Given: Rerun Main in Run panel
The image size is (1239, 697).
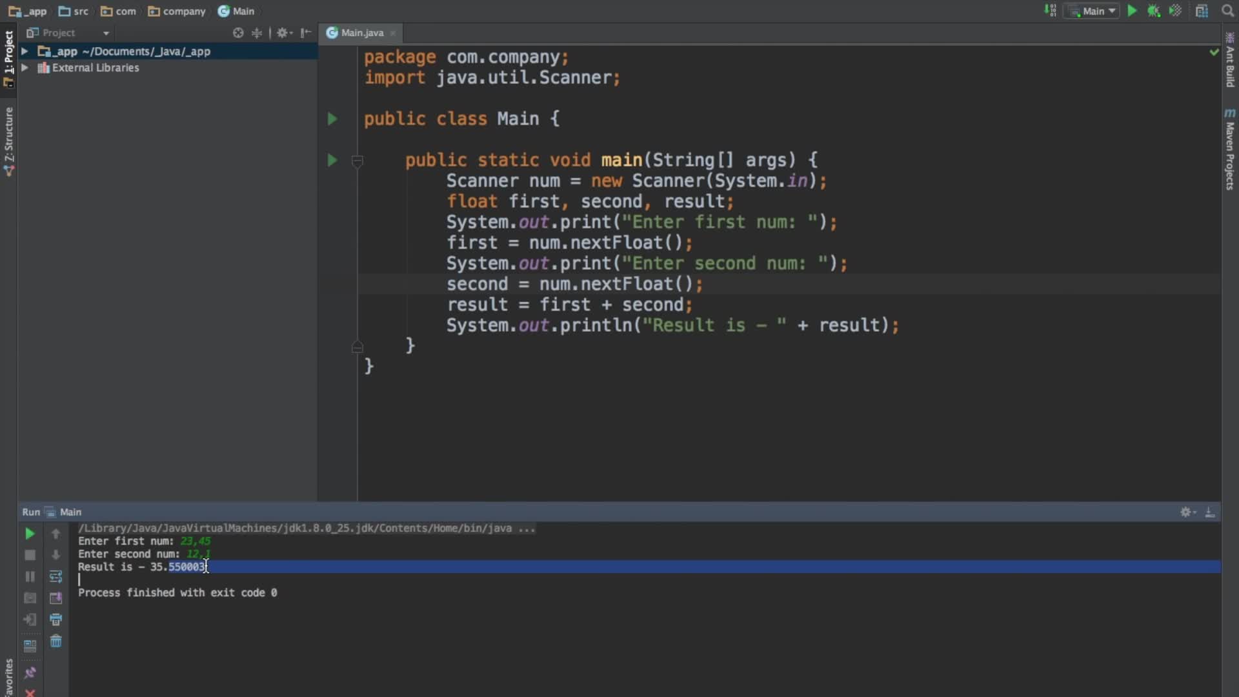Looking at the screenshot, I should [30, 534].
